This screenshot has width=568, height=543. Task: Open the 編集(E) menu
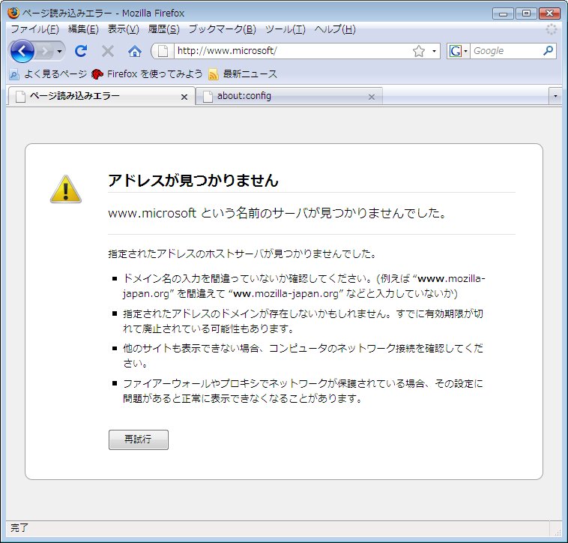pos(83,29)
